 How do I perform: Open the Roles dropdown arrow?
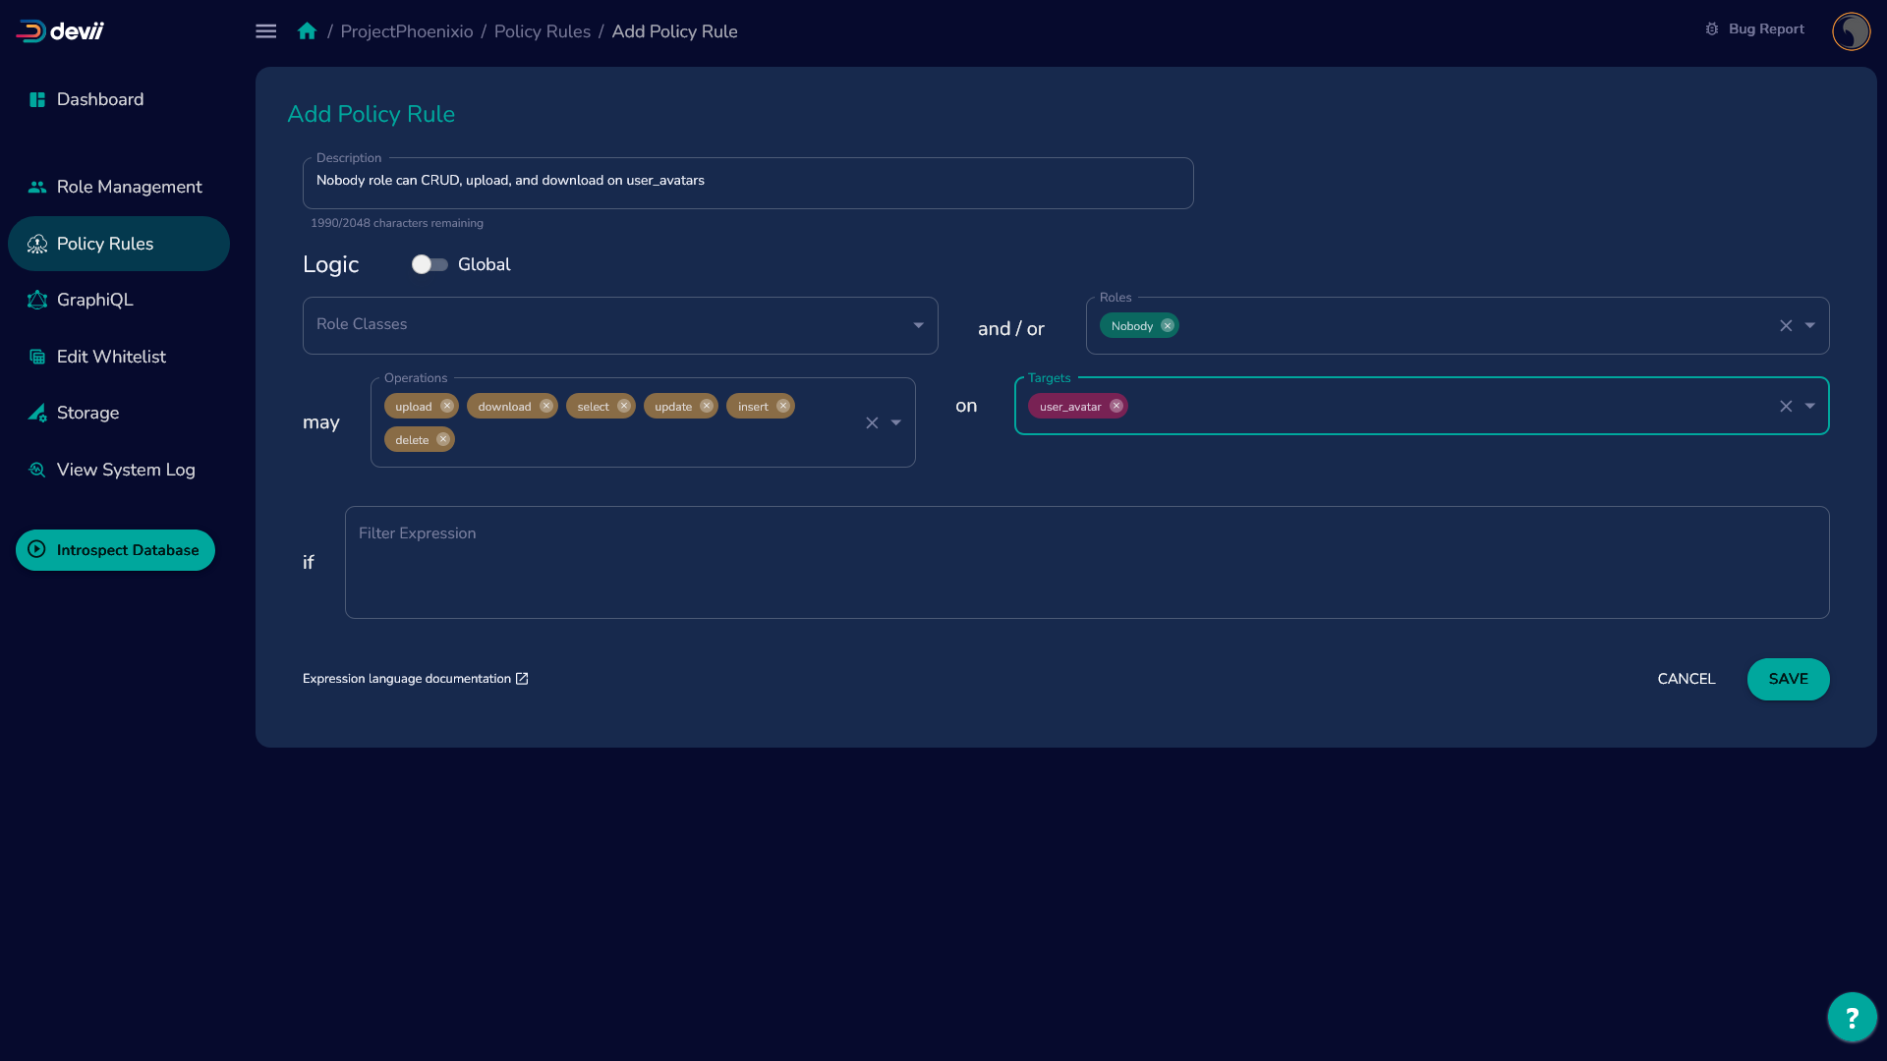(1810, 325)
